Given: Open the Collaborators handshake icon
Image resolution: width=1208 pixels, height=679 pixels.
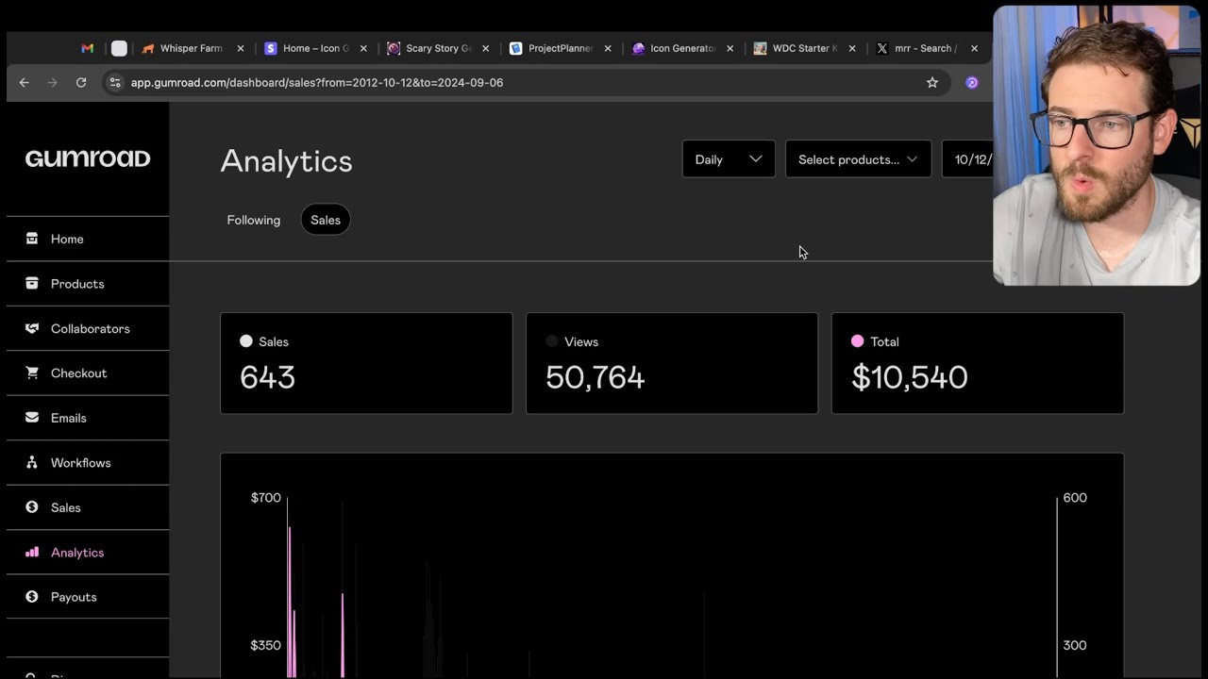Looking at the screenshot, I should tap(32, 328).
